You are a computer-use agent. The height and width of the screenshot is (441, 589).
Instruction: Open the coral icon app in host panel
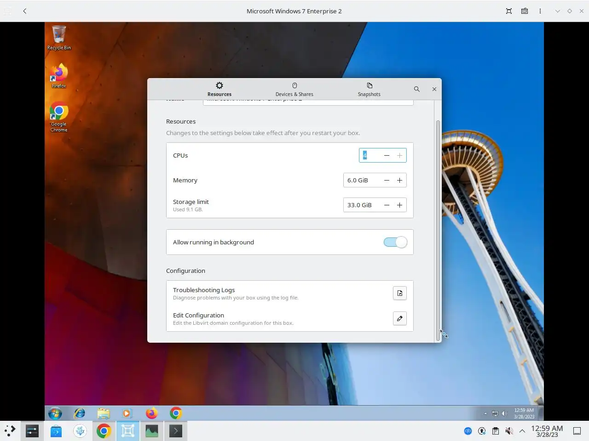(80, 431)
